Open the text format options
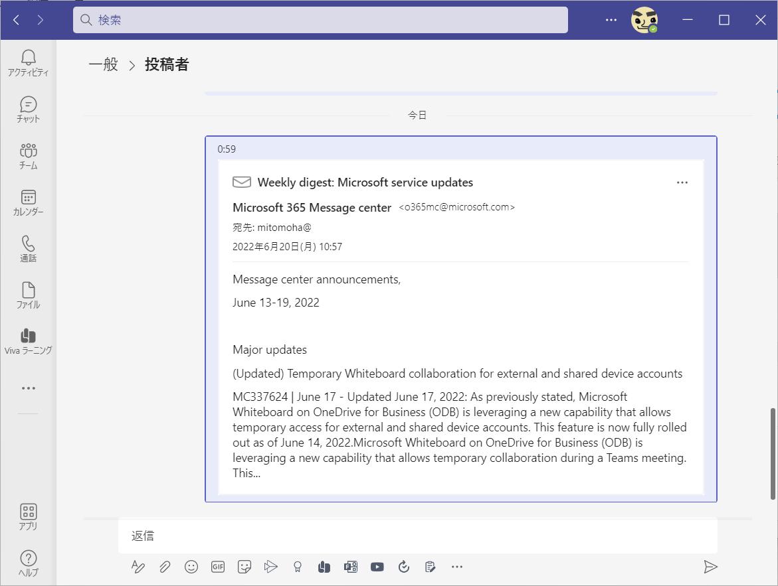 [x=138, y=567]
